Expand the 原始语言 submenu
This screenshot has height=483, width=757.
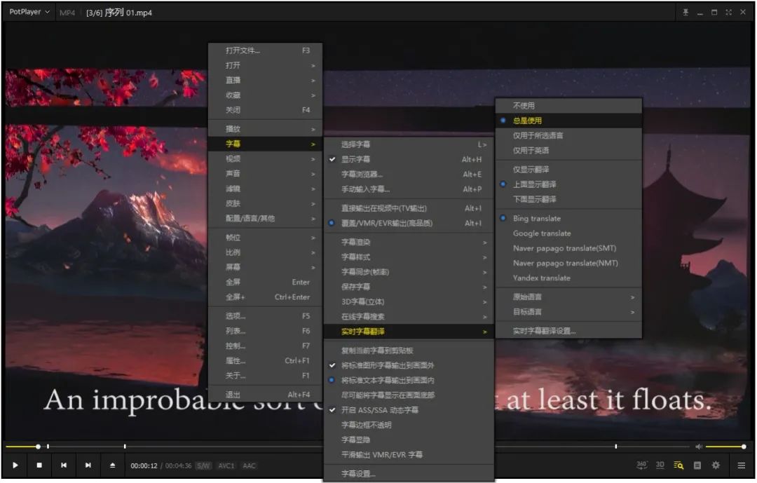[568, 297]
